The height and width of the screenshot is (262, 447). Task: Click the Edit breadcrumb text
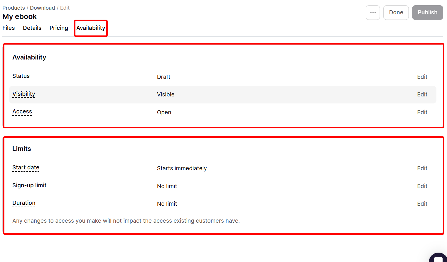point(65,8)
